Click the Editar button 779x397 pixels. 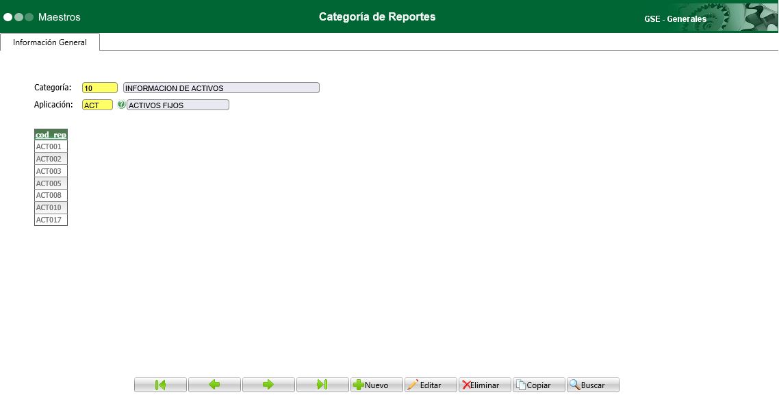coord(431,385)
